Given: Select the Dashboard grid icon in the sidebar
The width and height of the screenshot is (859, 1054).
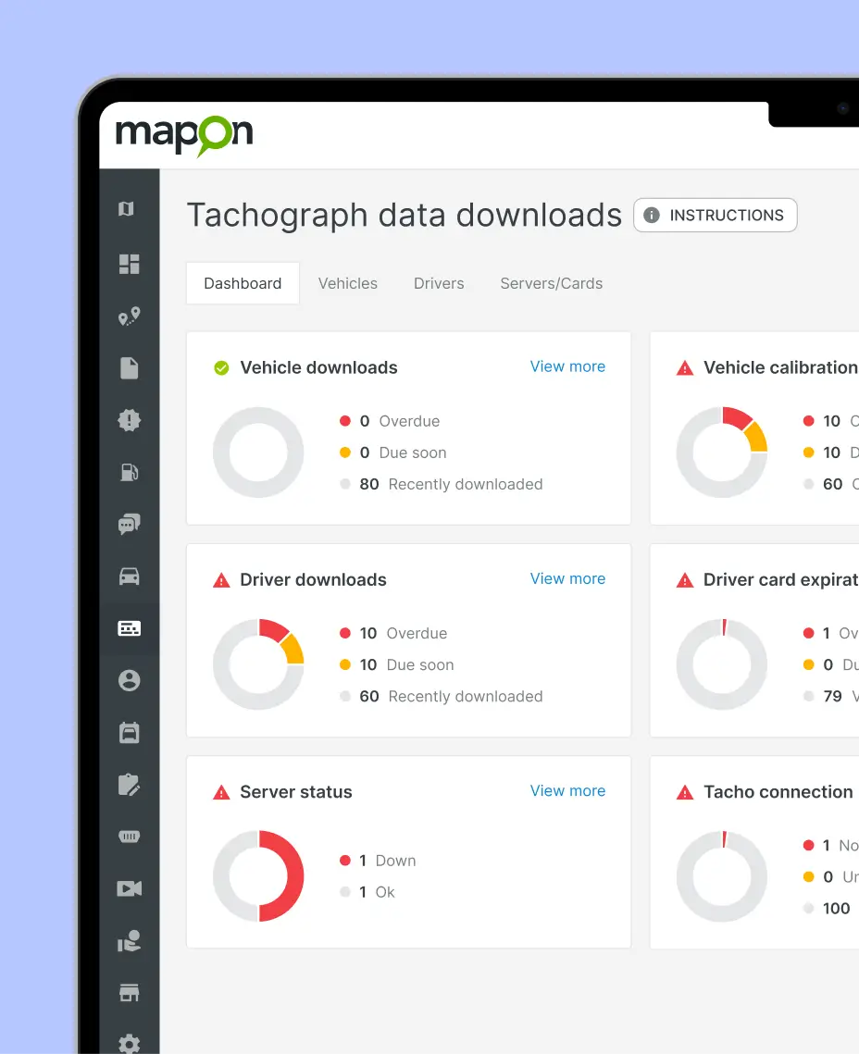Looking at the screenshot, I should pos(130,264).
